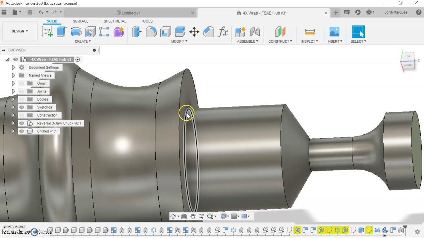The image size is (424, 238).
Task: Activate 4X Wrap component radio button
Action: (x=78, y=59)
